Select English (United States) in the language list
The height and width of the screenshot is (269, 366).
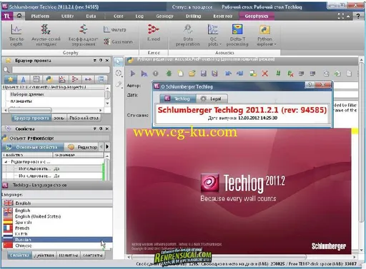coord(57,216)
